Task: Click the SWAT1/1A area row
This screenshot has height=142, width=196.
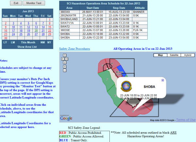Action: point(103,23)
